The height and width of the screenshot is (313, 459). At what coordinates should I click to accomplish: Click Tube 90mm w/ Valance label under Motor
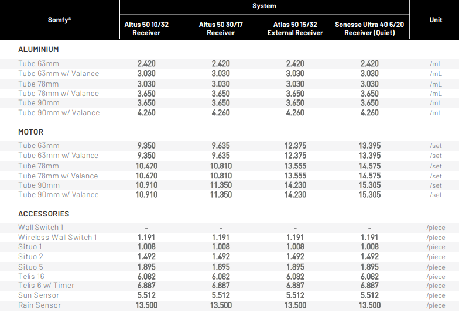(59, 194)
